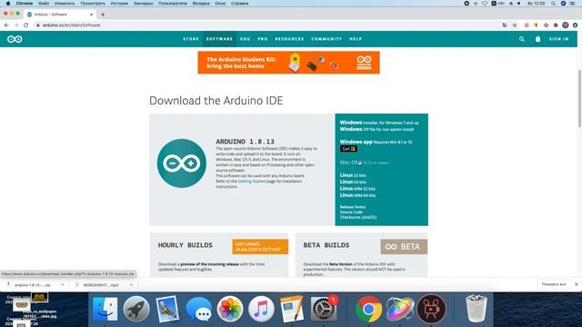
Task: Open the Apple menu
Action: 8,4
